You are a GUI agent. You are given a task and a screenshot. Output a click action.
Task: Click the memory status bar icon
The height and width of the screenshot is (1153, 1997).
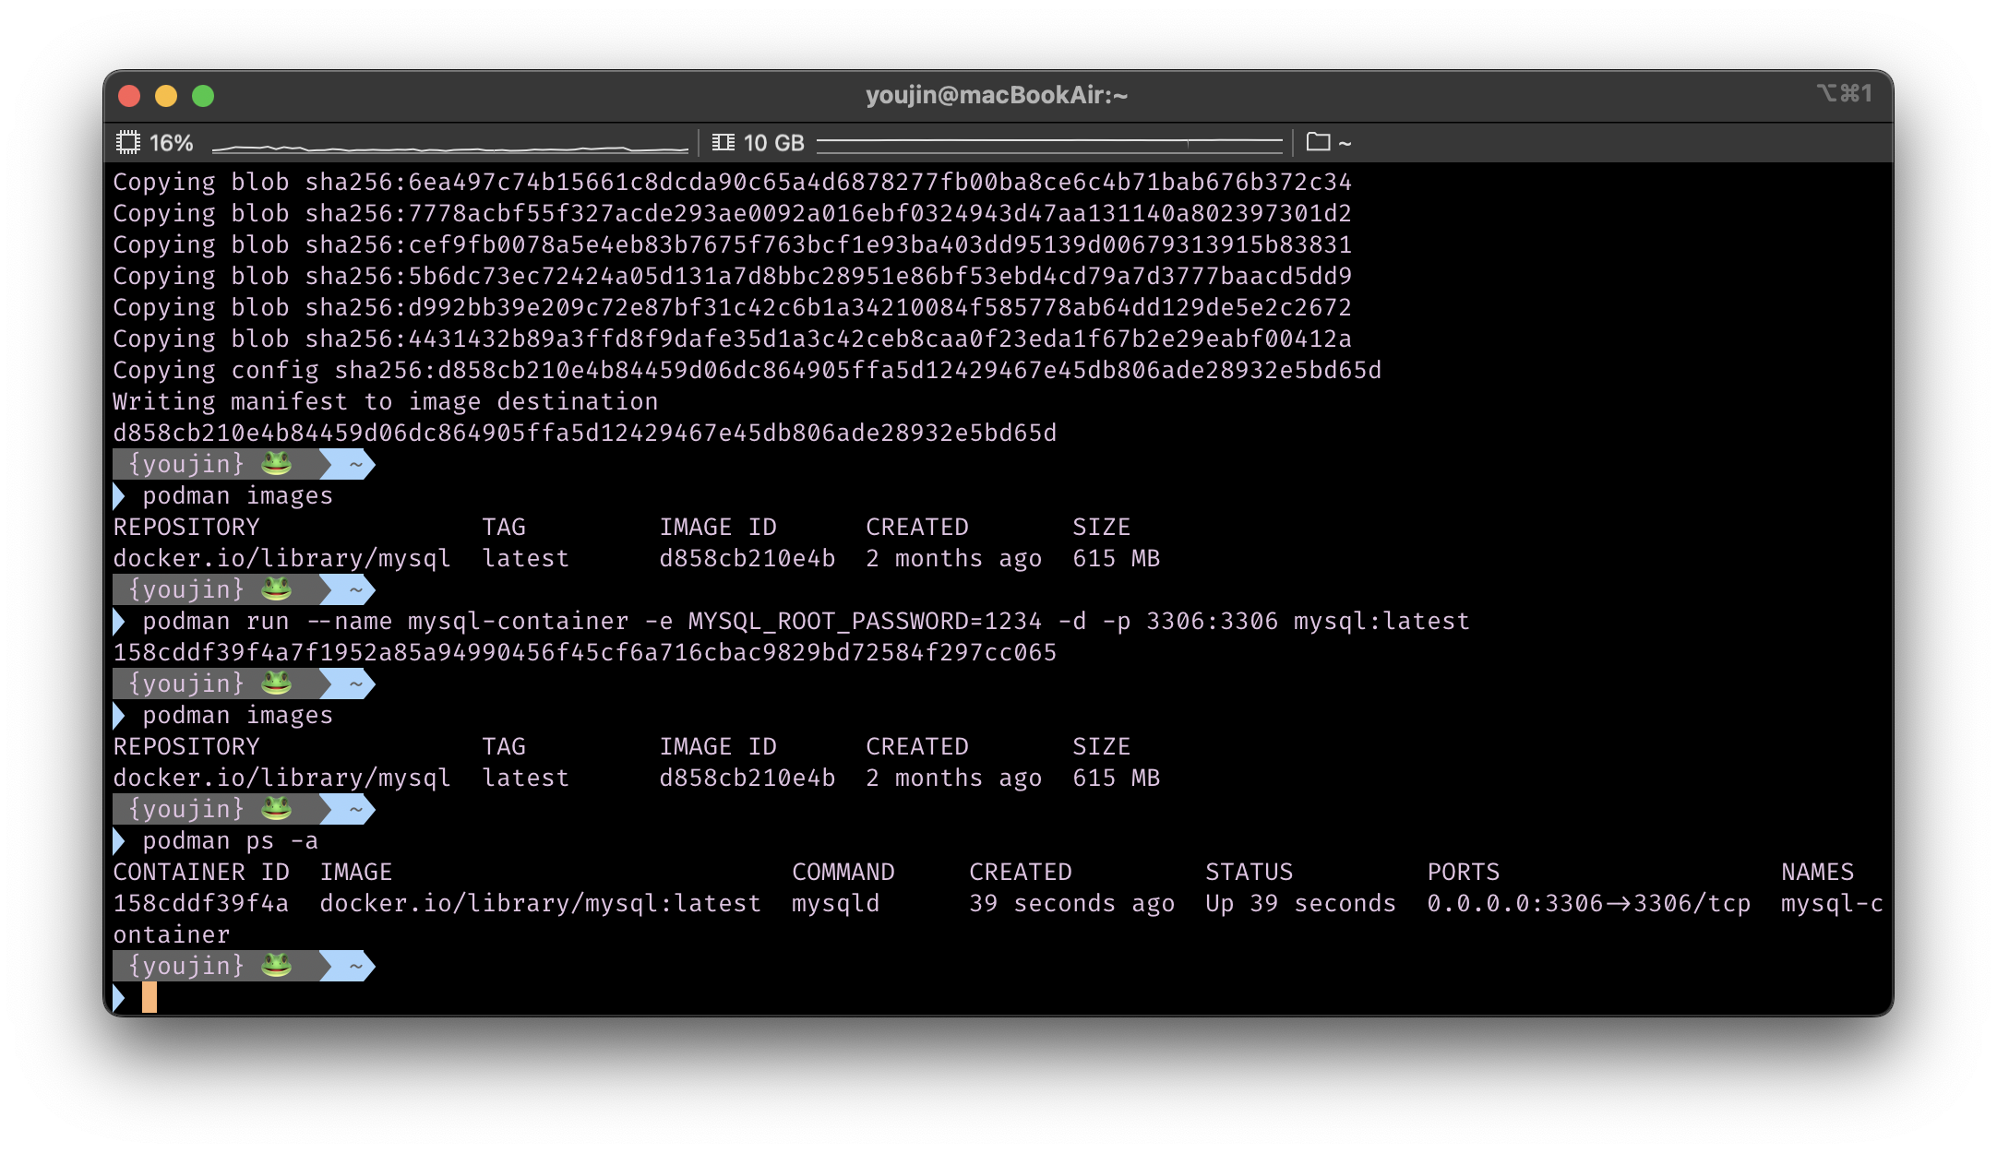pos(723,143)
